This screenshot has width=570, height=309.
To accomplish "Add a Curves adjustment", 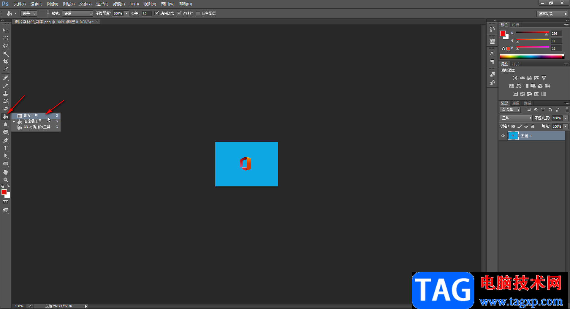I will pyautogui.click(x=530, y=78).
